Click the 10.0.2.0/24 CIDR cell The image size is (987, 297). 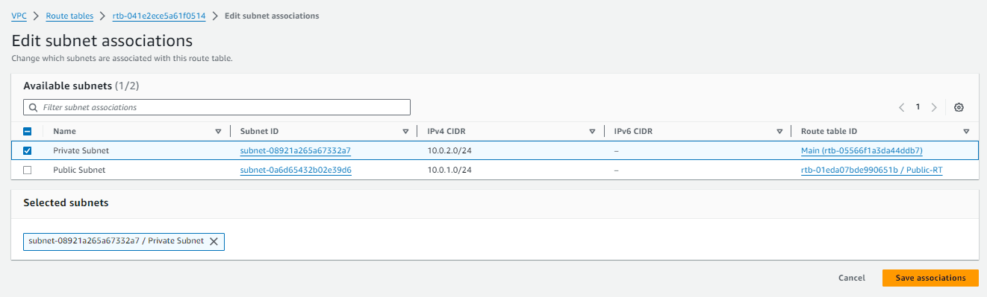449,150
